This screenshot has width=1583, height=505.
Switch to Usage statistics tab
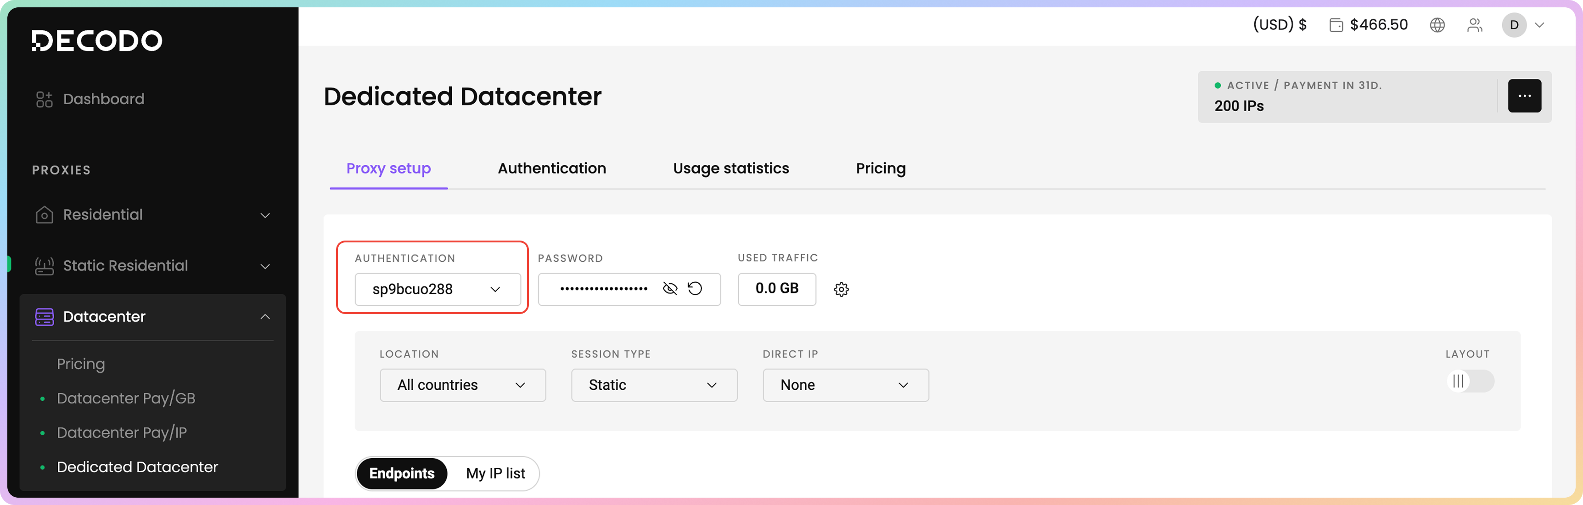click(730, 168)
